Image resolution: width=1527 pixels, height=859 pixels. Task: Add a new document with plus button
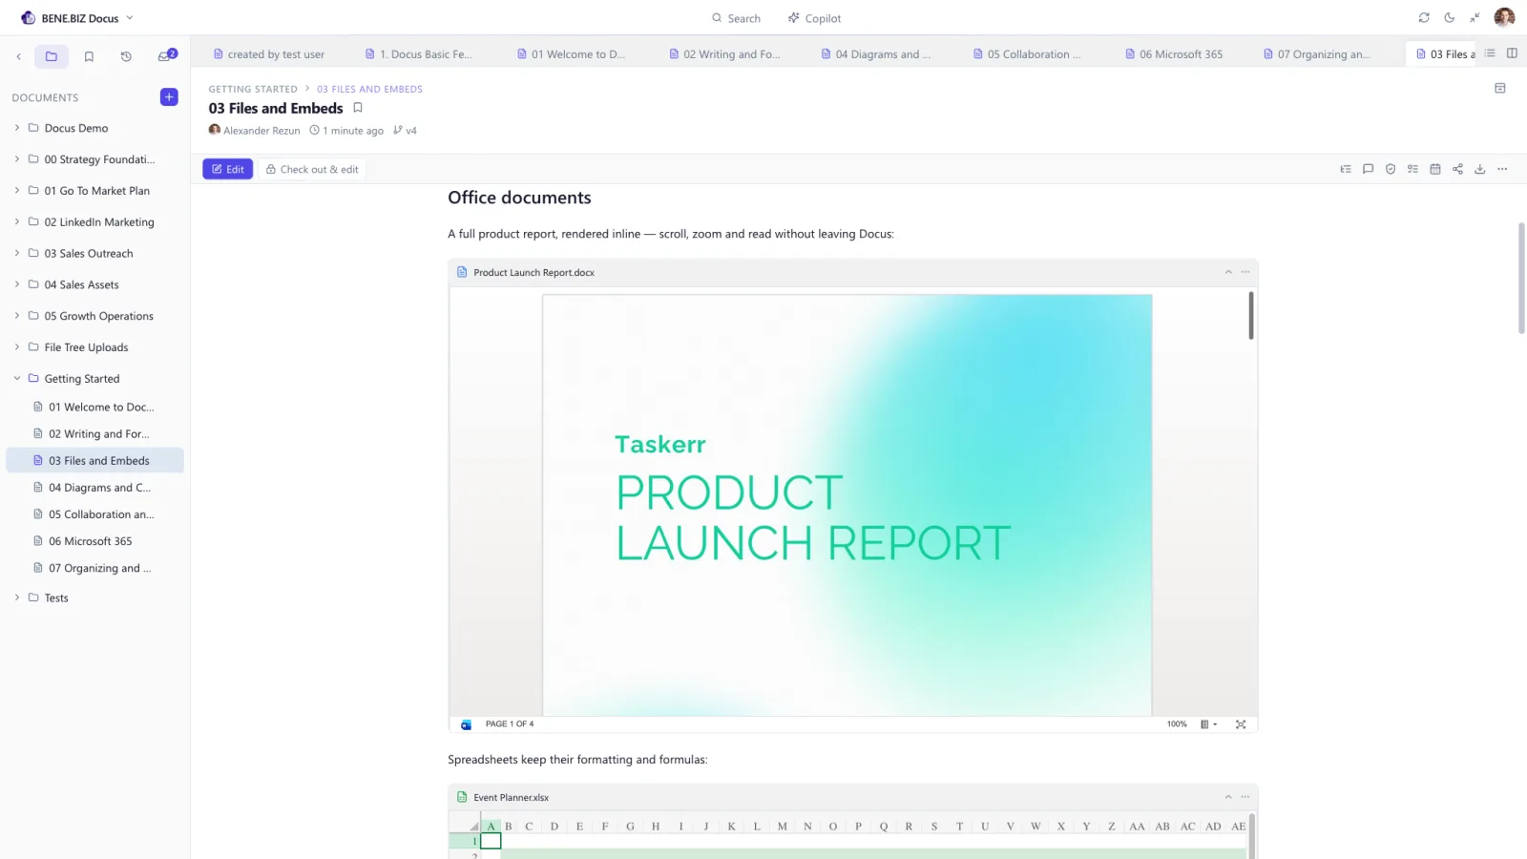tap(169, 97)
